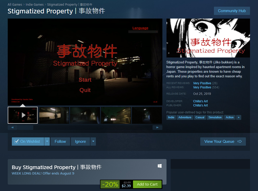Image resolution: width=258 pixels, height=191 pixels.
Task: Click the View Your Queue arrow icon
Action: (240, 141)
